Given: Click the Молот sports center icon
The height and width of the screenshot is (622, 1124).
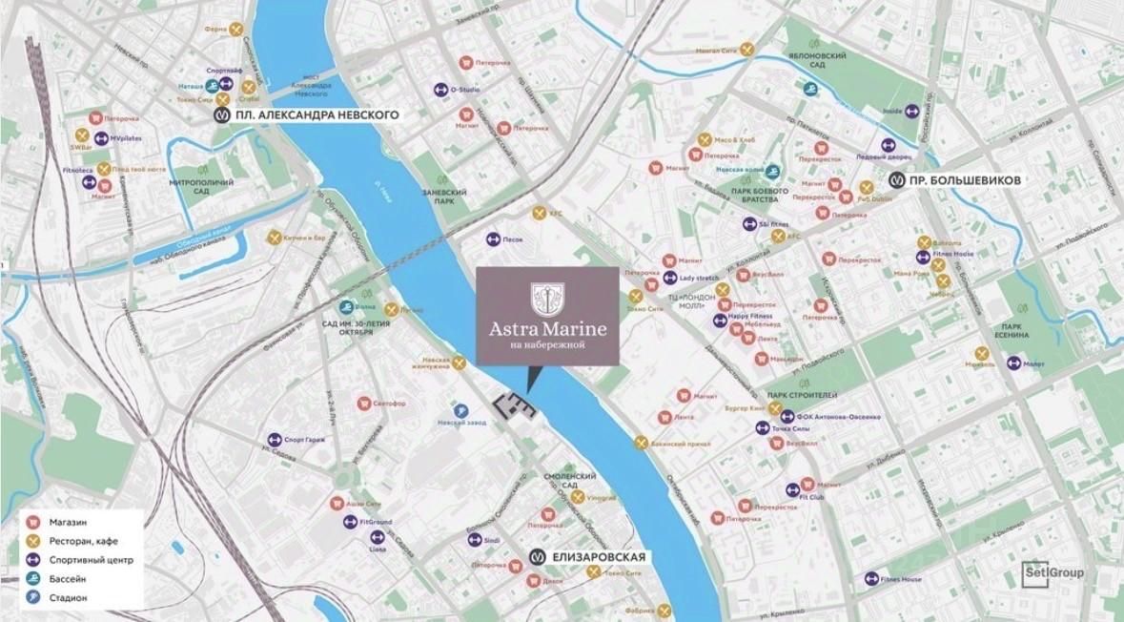Looking at the screenshot, I should 1013,363.
